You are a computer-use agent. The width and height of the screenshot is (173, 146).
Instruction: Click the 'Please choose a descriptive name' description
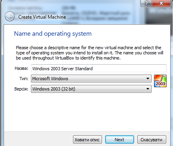point(90,53)
